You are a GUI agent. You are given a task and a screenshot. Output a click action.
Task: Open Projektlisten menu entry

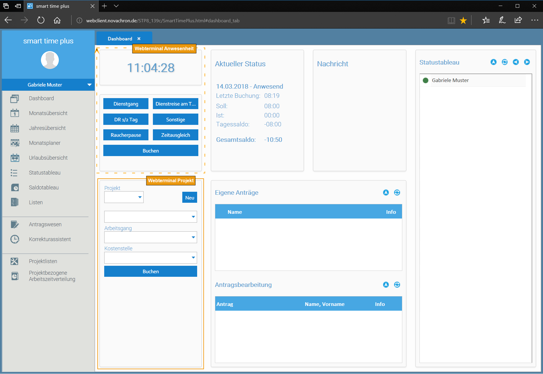(43, 261)
